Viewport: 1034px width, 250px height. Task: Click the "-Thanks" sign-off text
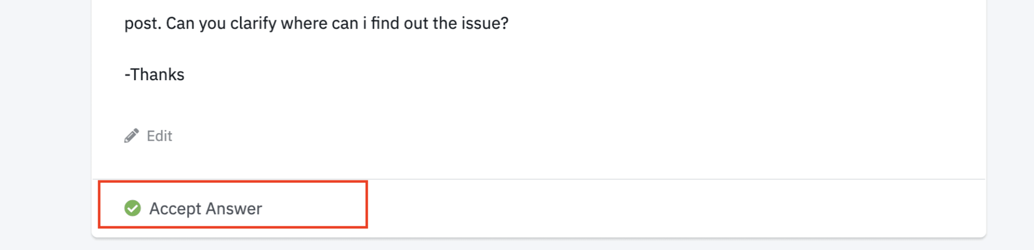coord(154,75)
